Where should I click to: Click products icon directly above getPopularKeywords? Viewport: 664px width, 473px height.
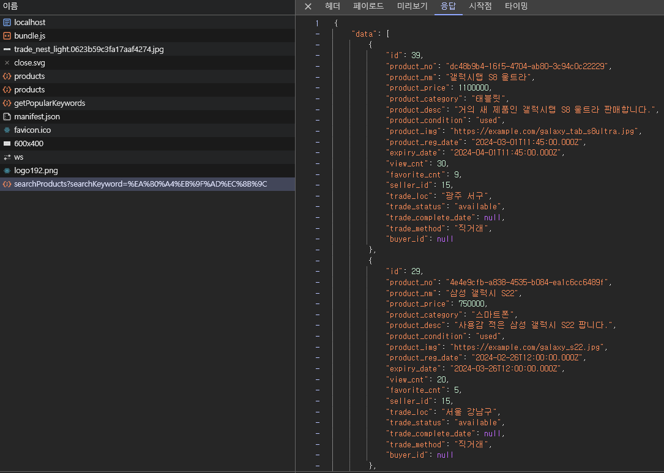point(7,90)
